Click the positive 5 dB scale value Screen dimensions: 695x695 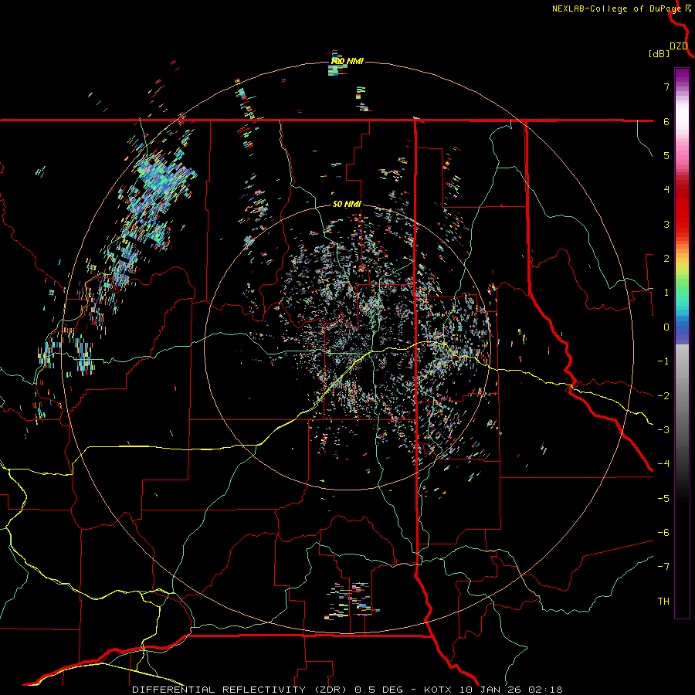click(x=666, y=155)
